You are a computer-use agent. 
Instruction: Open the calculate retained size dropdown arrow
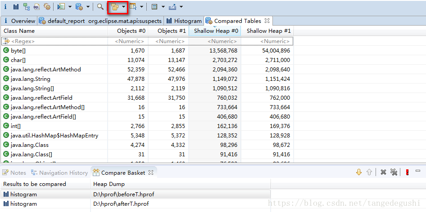click(x=163, y=7)
